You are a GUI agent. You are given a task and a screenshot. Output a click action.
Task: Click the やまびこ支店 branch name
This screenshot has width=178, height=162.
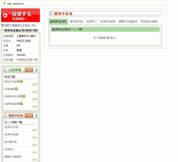point(23,41)
